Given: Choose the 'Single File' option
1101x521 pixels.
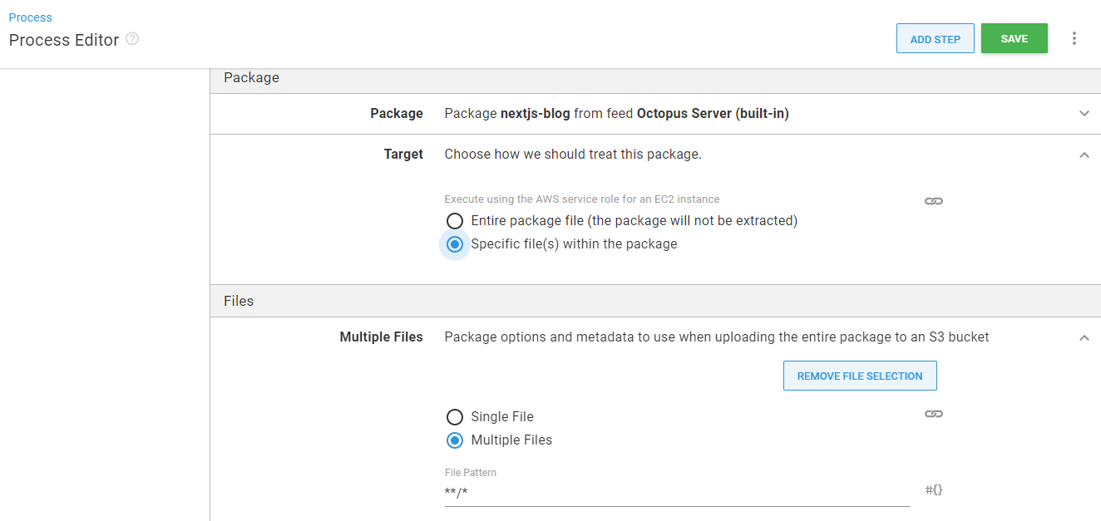Looking at the screenshot, I should click(455, 416).
